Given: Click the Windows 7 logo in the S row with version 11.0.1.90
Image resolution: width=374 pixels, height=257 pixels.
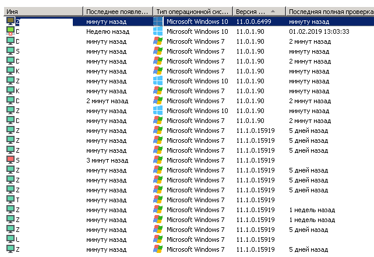Looking at the screenshot, I should 158,51.
